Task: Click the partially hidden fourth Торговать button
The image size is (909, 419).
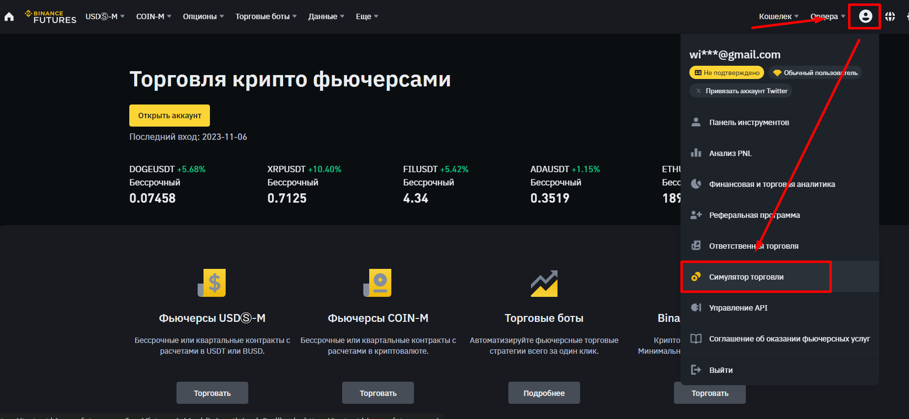Action: 710,394
